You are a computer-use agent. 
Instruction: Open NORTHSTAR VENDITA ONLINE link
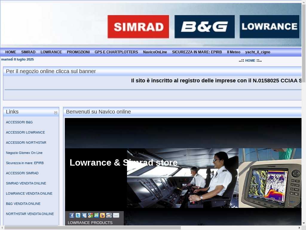click(30, 214)
